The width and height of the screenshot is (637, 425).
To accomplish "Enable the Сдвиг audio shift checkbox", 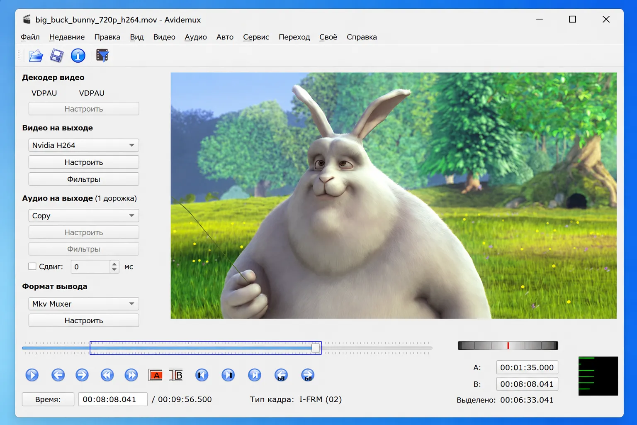I will tap(32, 266).
